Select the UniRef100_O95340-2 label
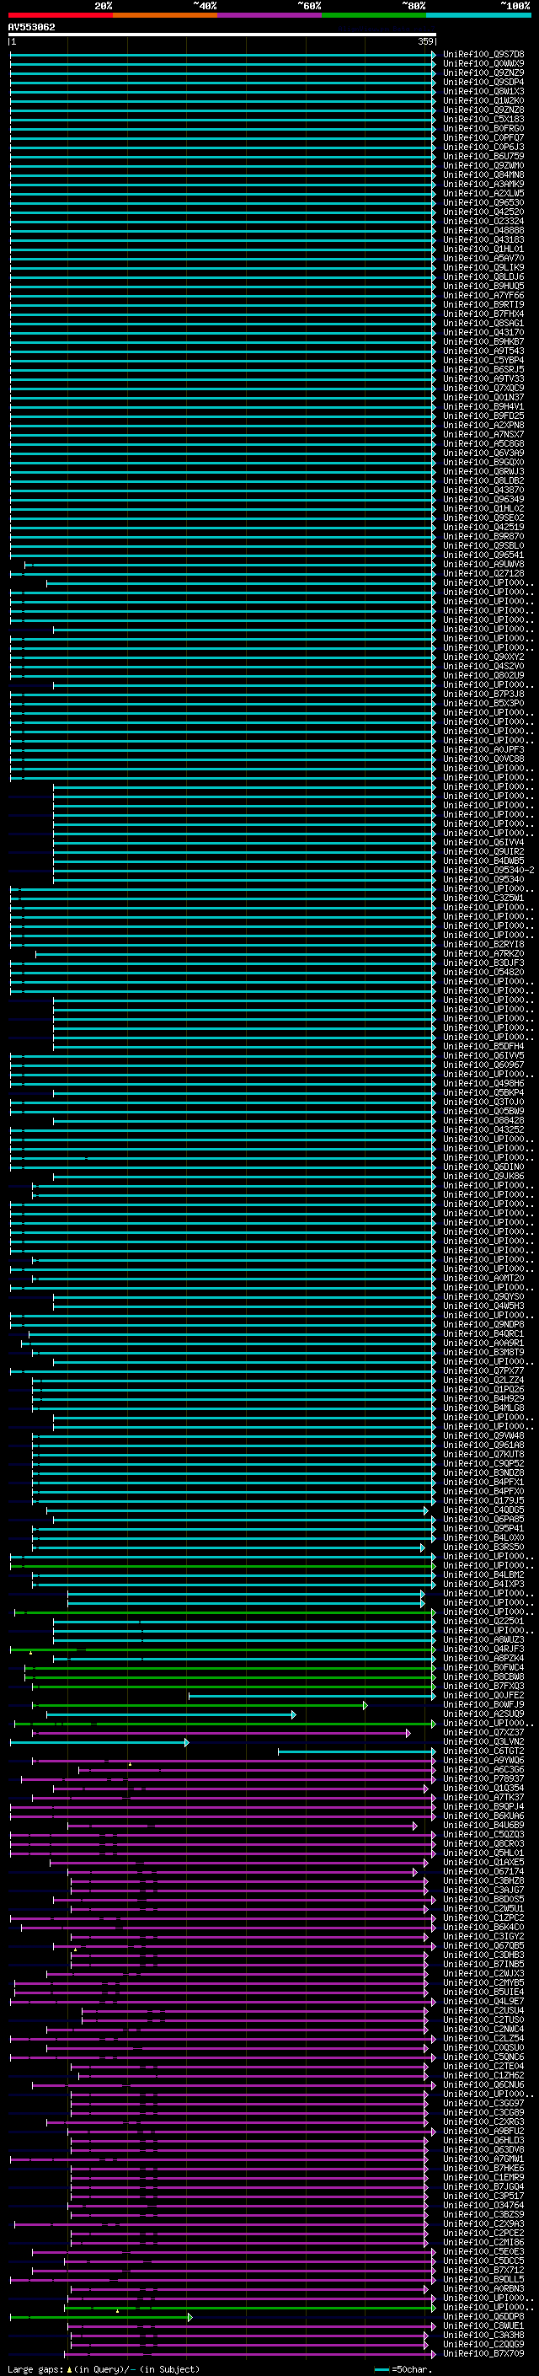The width and height of the screenshot is (539, 2376). click(488, 871)
